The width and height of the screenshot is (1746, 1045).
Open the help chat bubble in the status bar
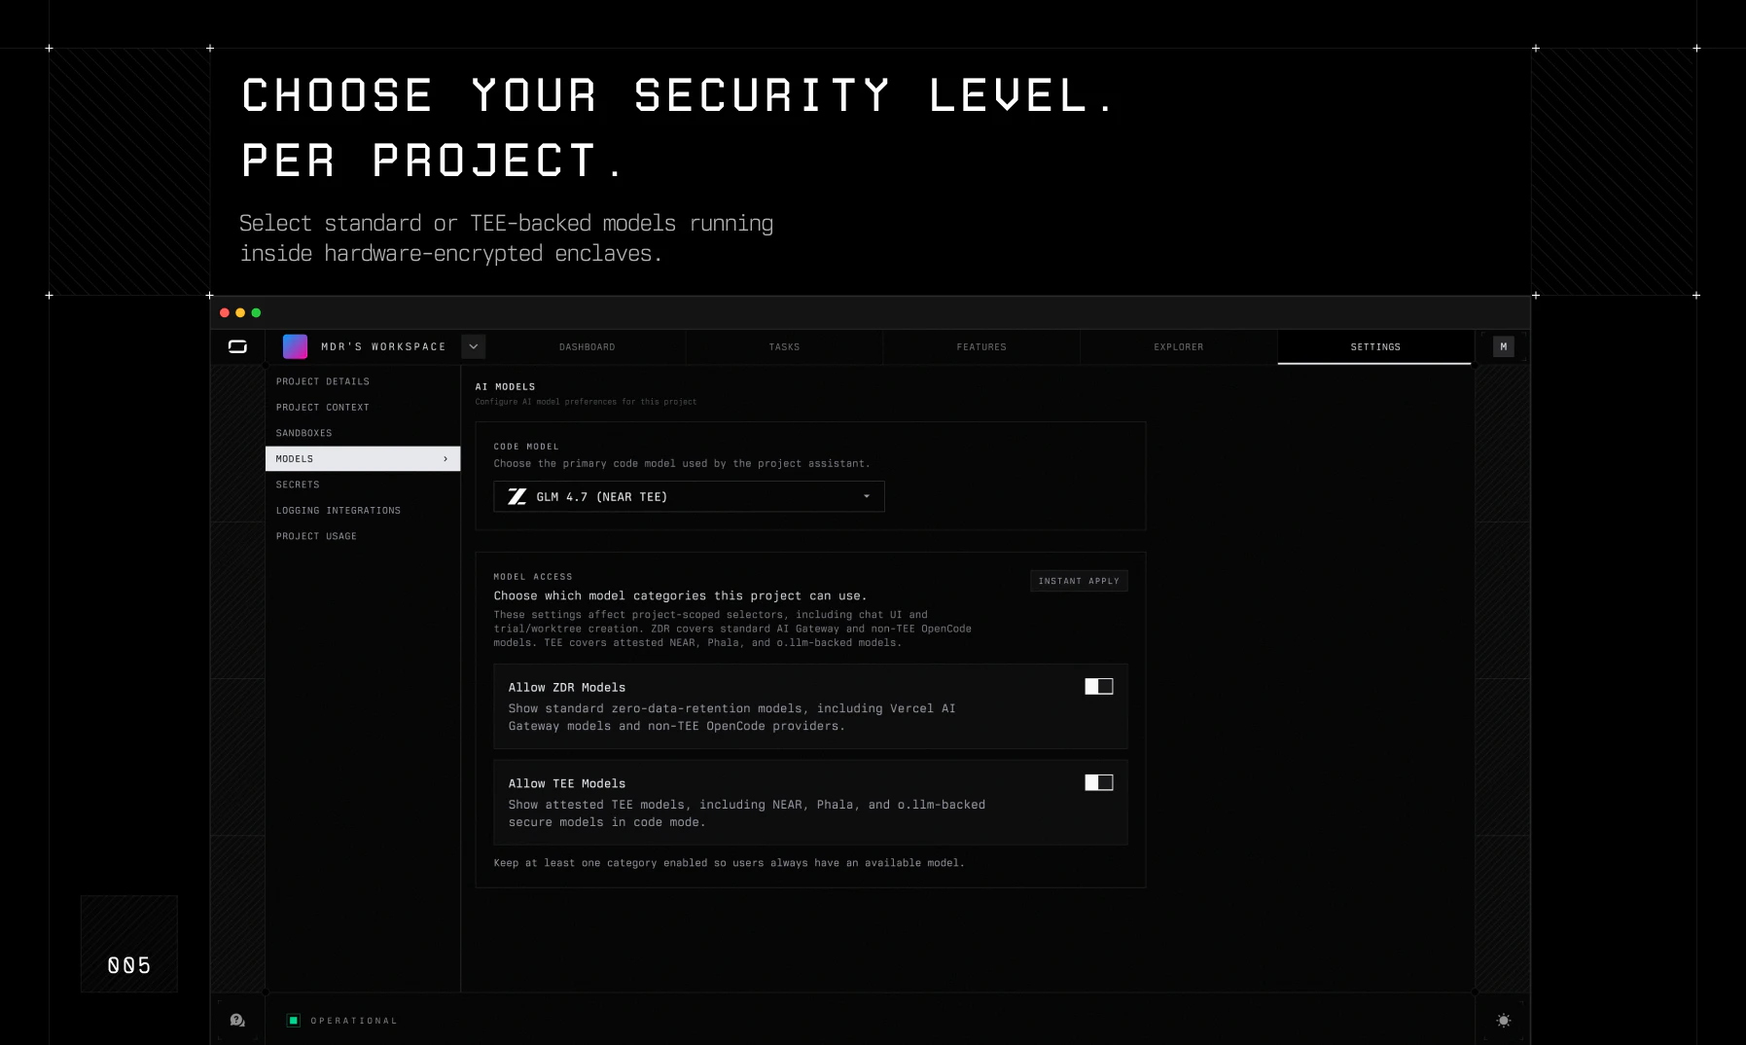(237, 1020)
